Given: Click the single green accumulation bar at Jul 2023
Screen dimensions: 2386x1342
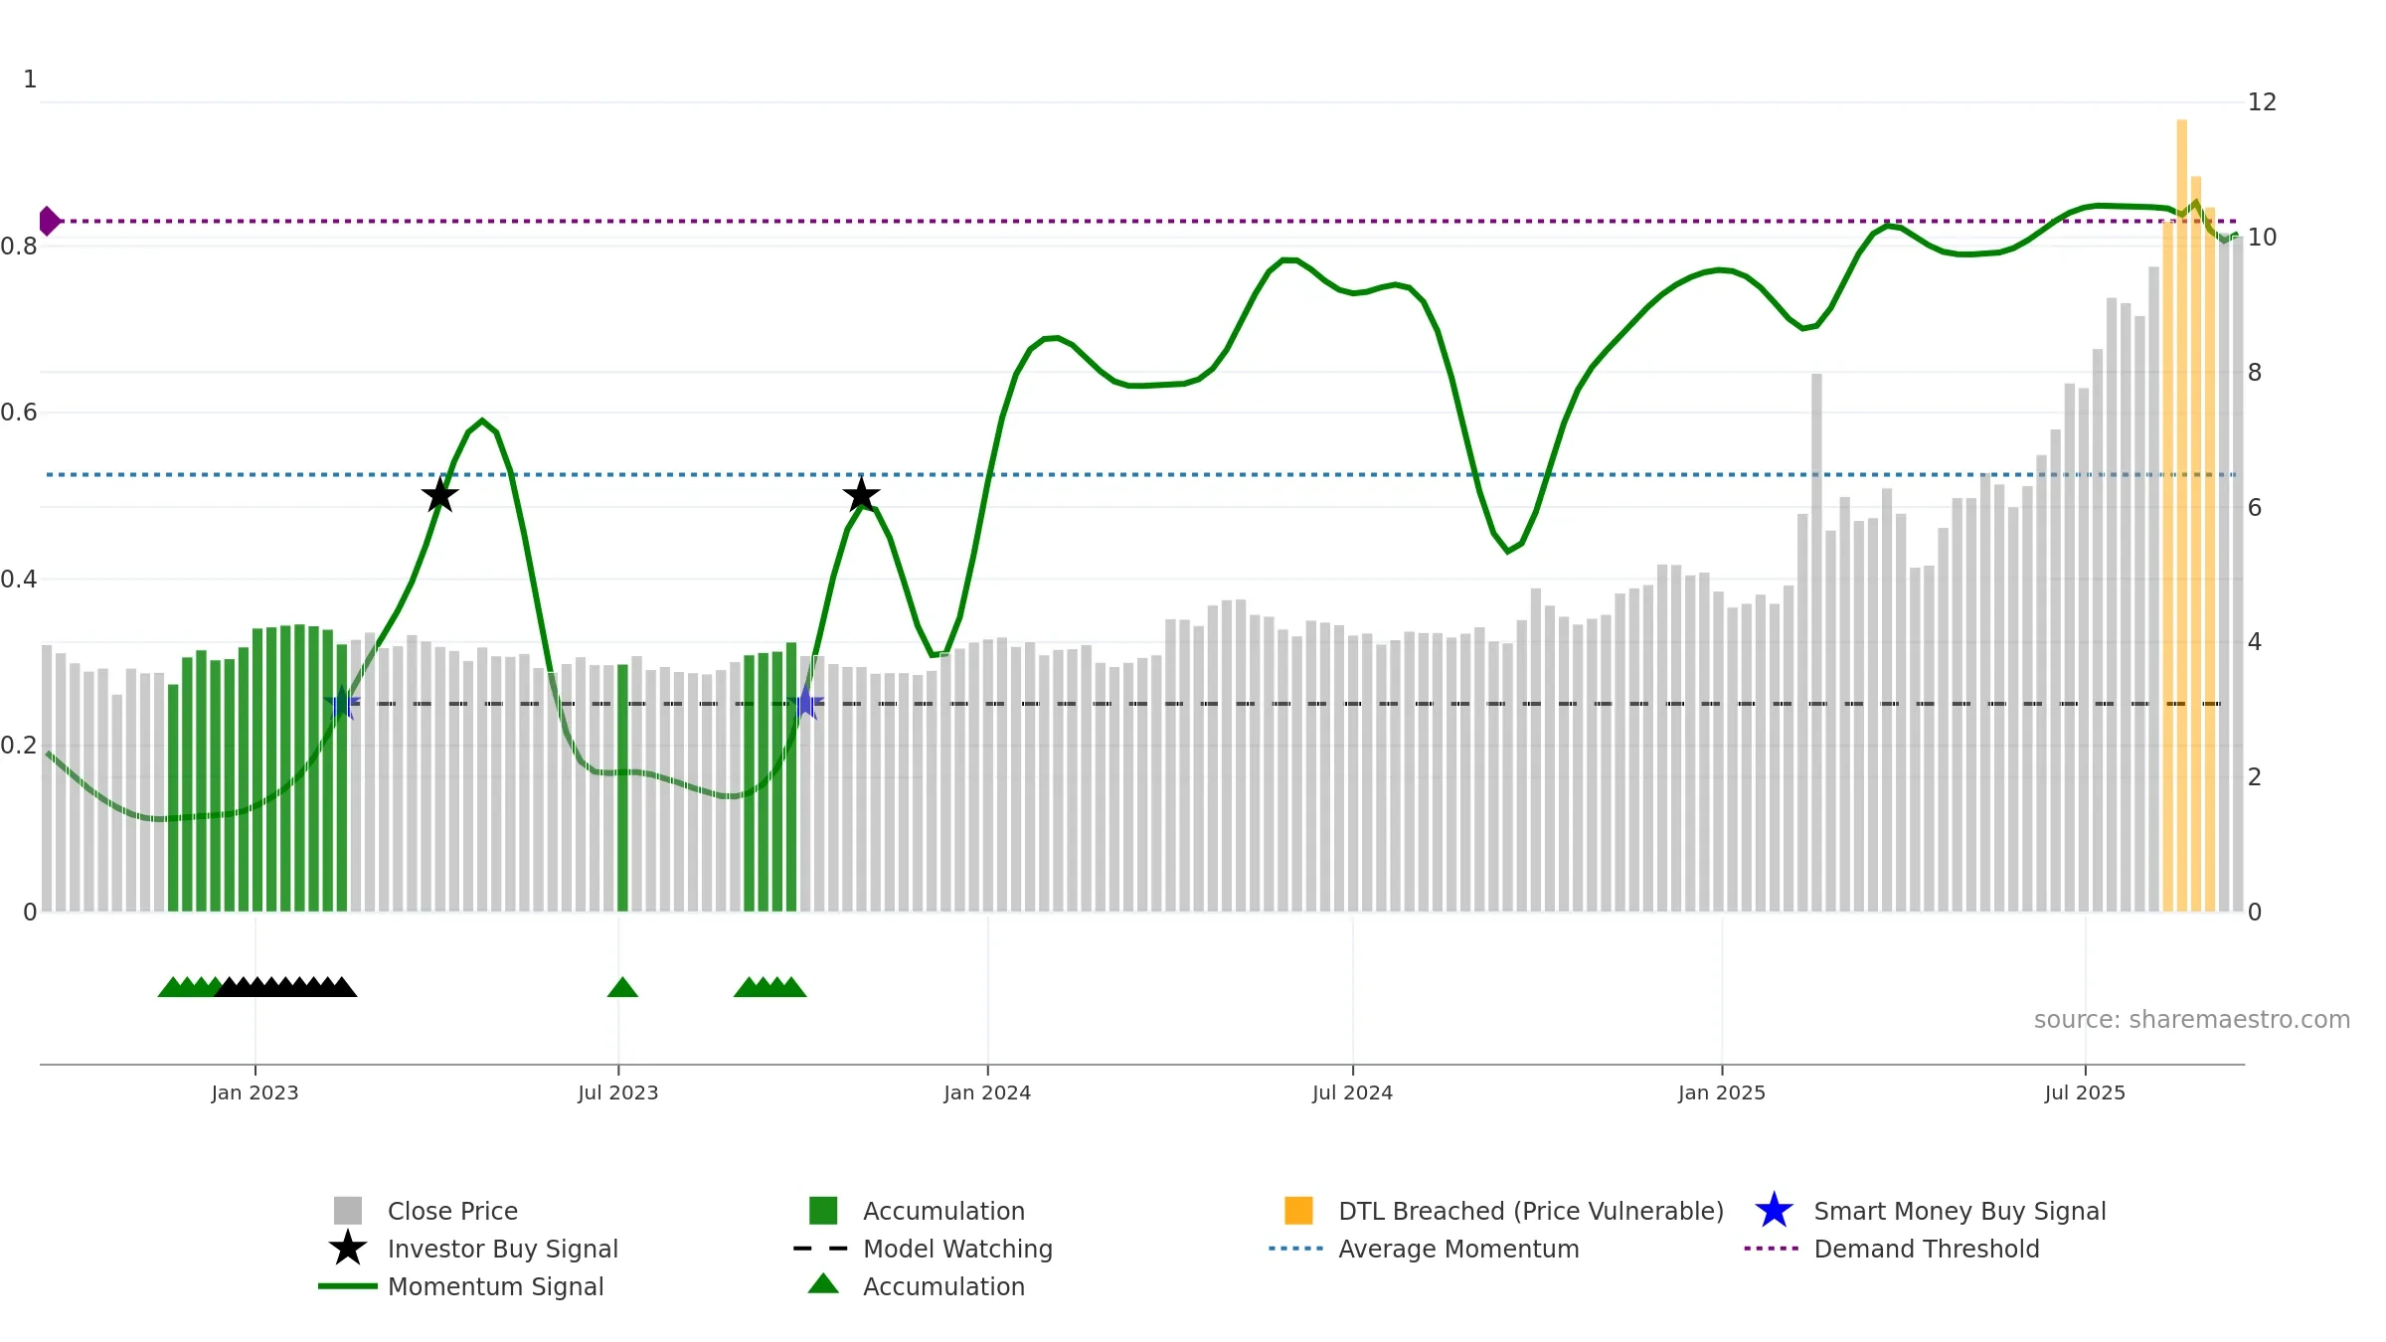Looking at the screenshot, I should (x=622, y=787).
